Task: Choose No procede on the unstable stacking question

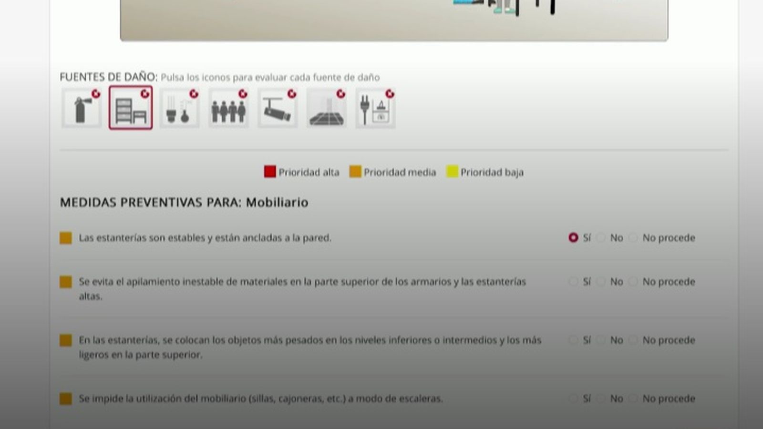Action: (x=633, y=282)
